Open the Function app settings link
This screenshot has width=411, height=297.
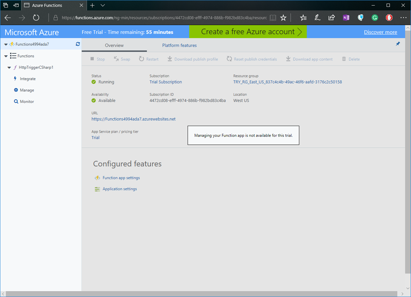(x=121, y=178)
